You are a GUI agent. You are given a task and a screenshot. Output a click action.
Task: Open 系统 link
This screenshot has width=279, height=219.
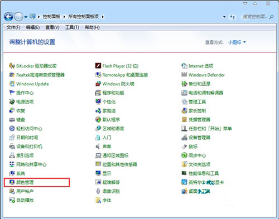tap(21, 173)
